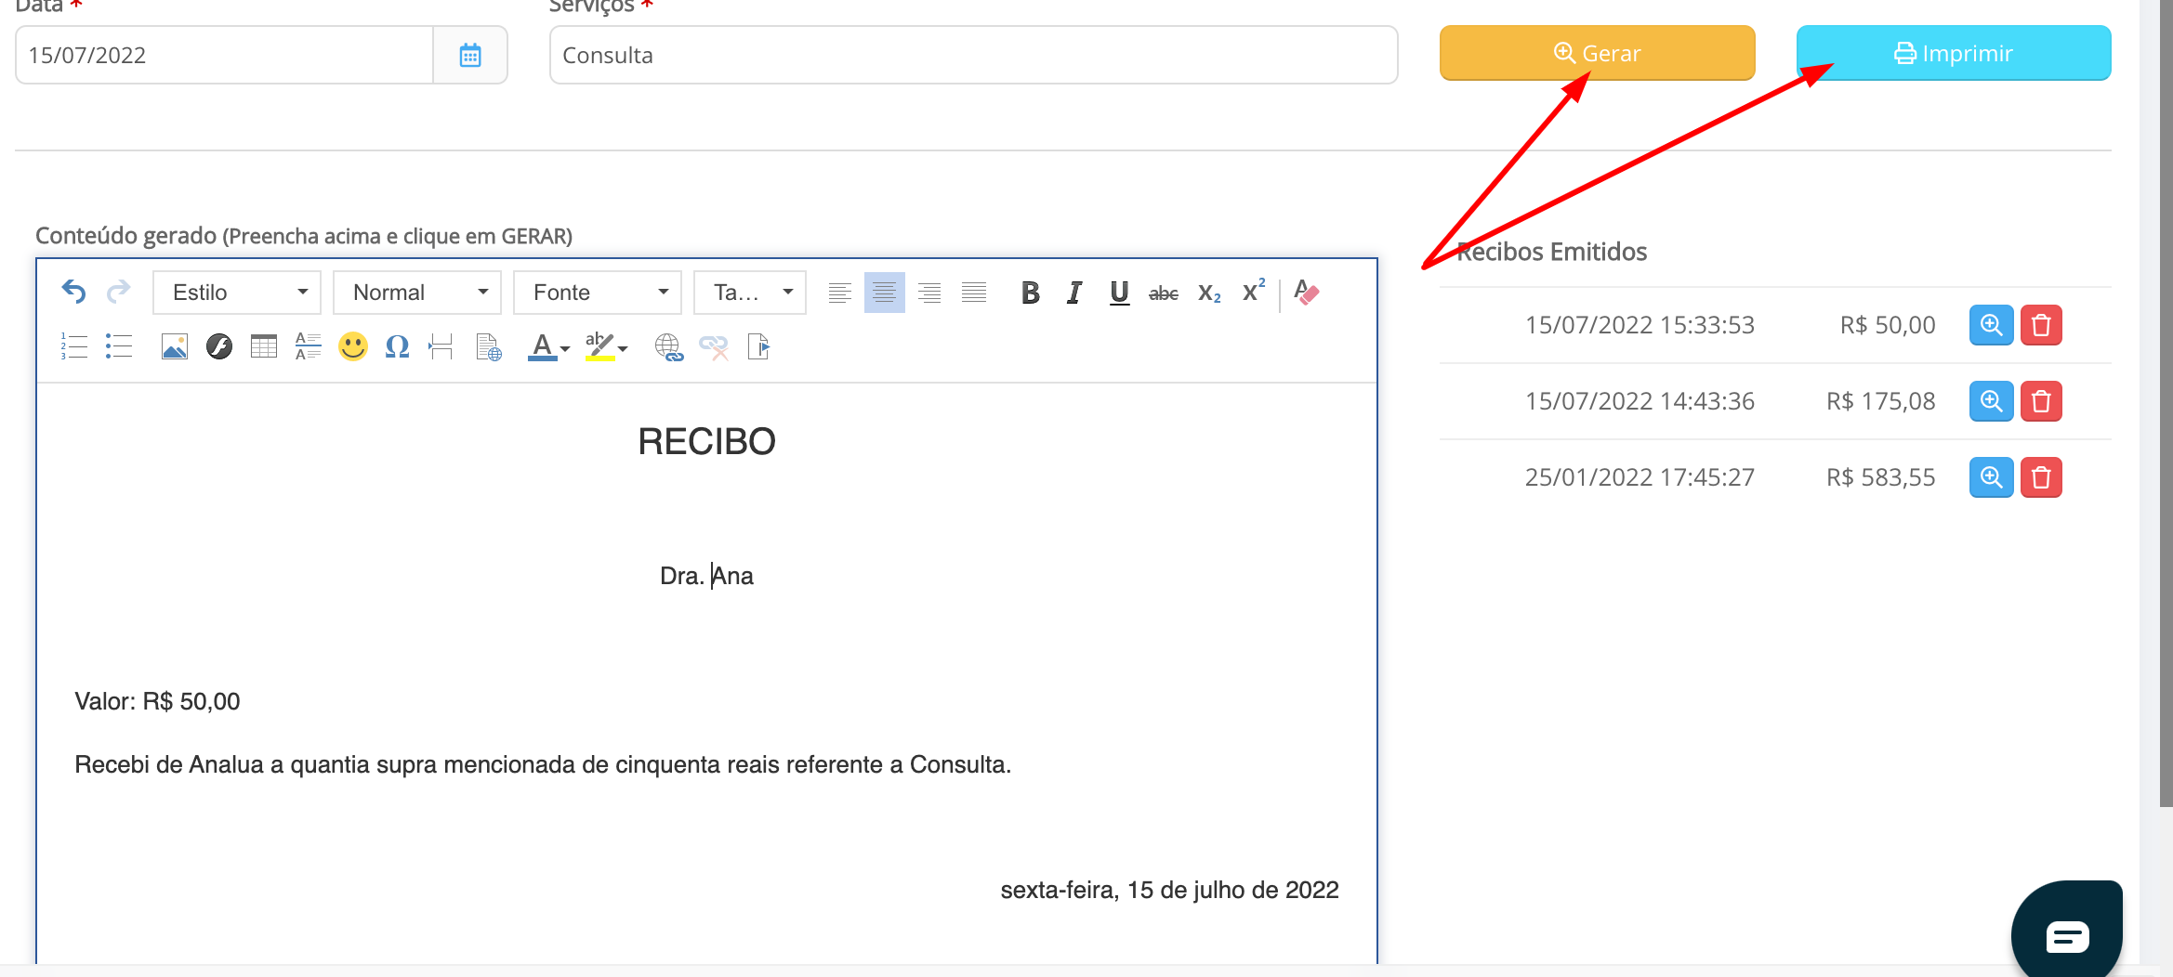2173x977 pixels.
Task: Toggle strikethrough formatting
Action: [x=1164, y=293]
